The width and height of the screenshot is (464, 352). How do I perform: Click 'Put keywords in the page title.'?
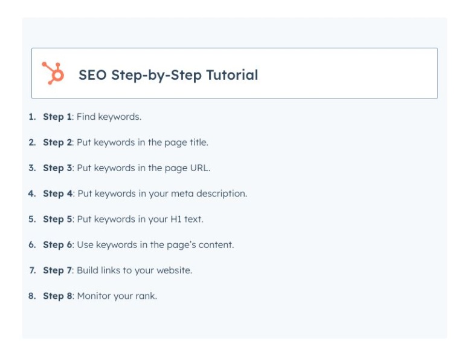click(x=142, y=142)
